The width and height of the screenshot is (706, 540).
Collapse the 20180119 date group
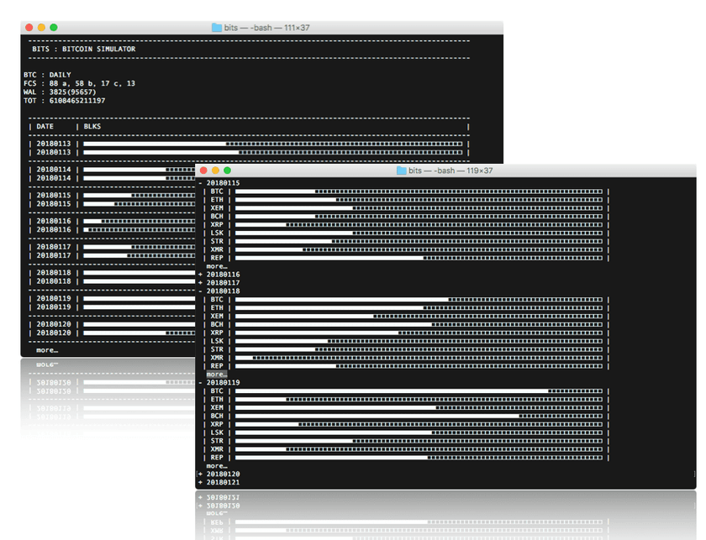[200, 382]
